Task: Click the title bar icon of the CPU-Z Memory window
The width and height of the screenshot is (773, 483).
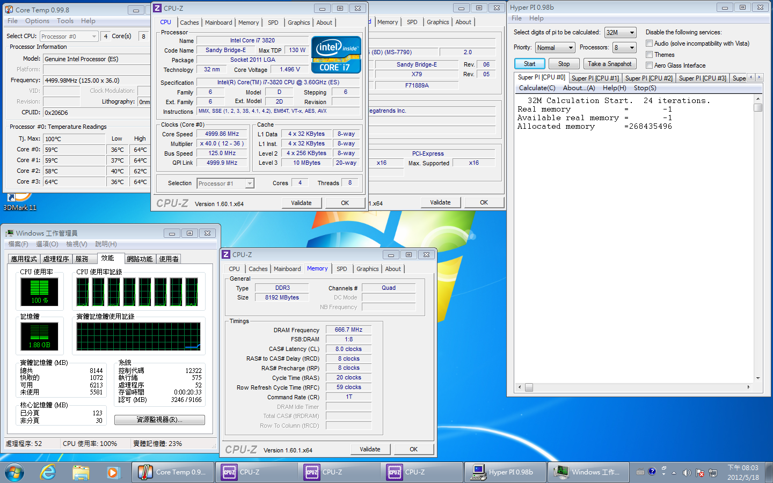Action: (x=226, y=254)
